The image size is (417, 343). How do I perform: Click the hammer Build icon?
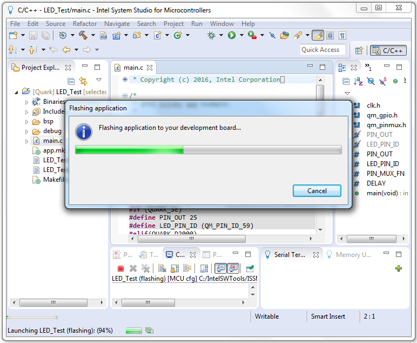(x=83, y=35)
